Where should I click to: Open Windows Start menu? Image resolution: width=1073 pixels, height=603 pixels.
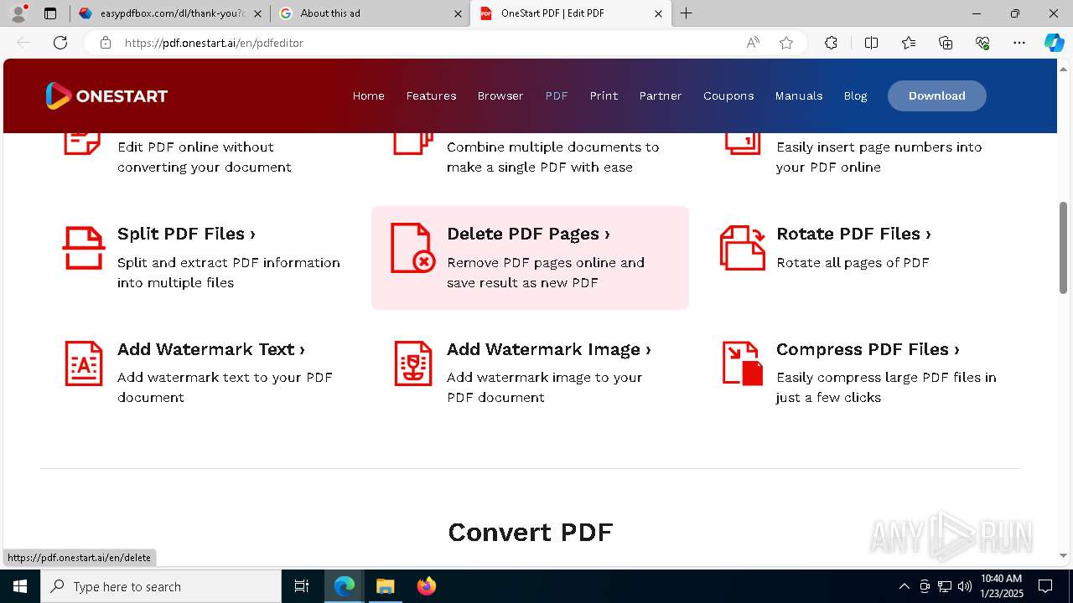pyautogui.click(x=20, y=586)
